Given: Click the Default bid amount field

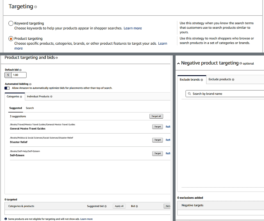Looking at the screenshot, I should [x=19, y=75].
